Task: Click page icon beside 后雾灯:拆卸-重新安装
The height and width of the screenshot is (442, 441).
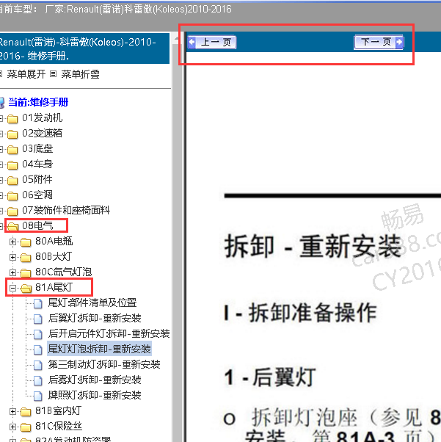Action: 37,380
